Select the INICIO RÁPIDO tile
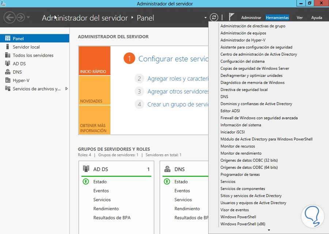The height and width of the screenshot is (234, 329). click(x=95, y=61)
